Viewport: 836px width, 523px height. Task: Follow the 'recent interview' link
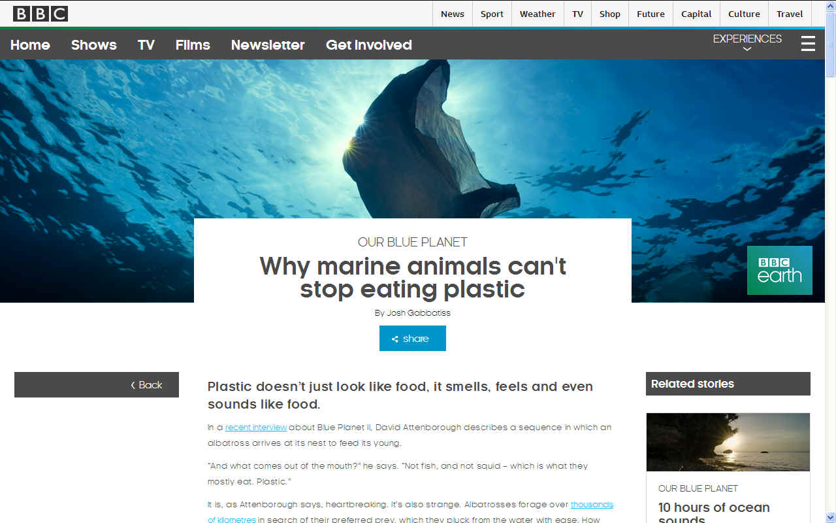[x=256, y=427]
